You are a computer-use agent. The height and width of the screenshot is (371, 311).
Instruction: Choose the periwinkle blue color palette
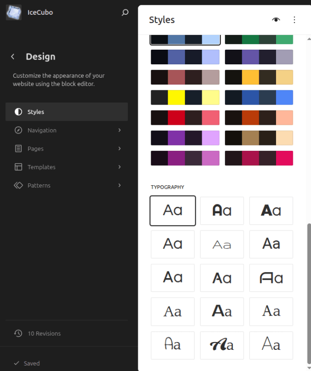pyautogui.click(x=185, y=57)
